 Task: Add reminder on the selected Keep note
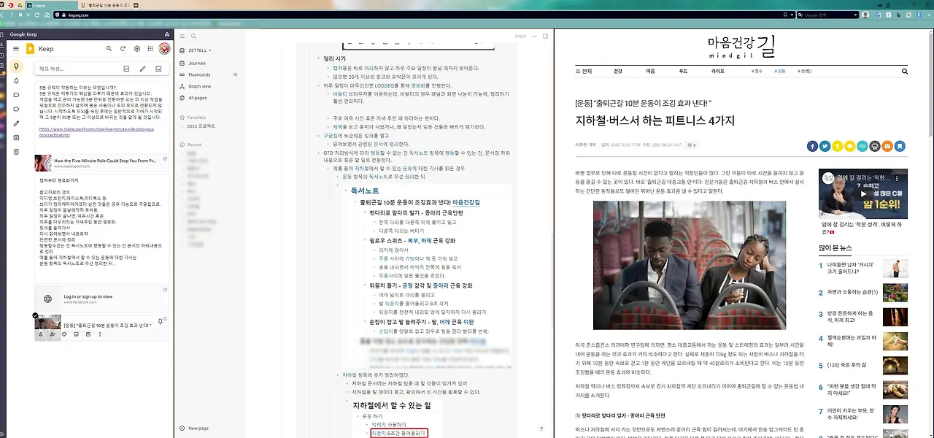[40, 334]
